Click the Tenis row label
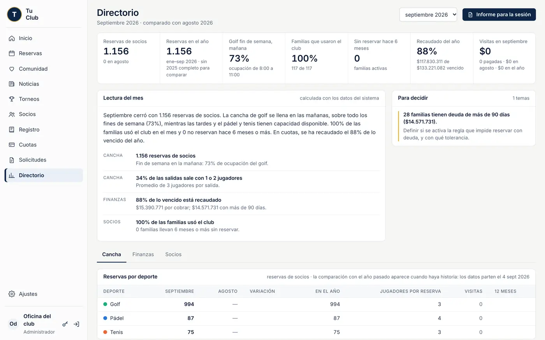Screen dimensions: 545x340 tap(116, 332)
